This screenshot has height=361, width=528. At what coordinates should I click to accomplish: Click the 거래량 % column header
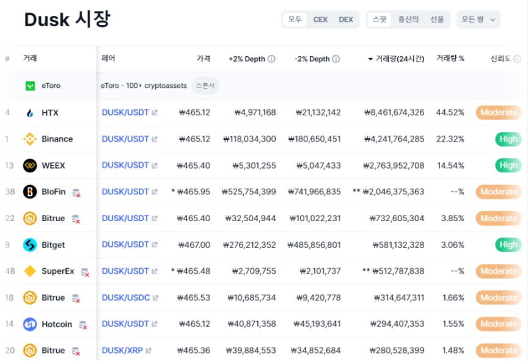450,59
